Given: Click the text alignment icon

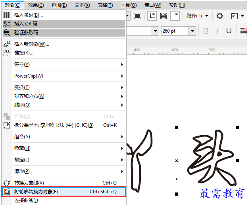Looking at the screenshot, I should click(x=243, y=31).
